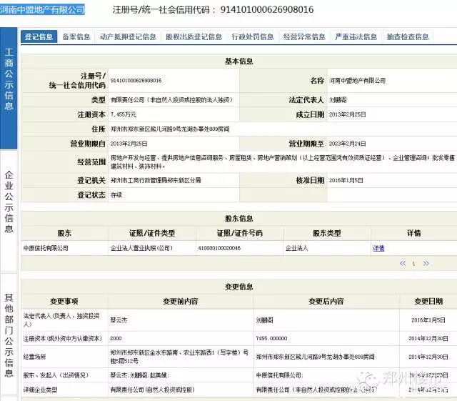Click the 成立日期 value 2013年2月25日
Screen dimensions: 457x401
click(x=348, y=114)
